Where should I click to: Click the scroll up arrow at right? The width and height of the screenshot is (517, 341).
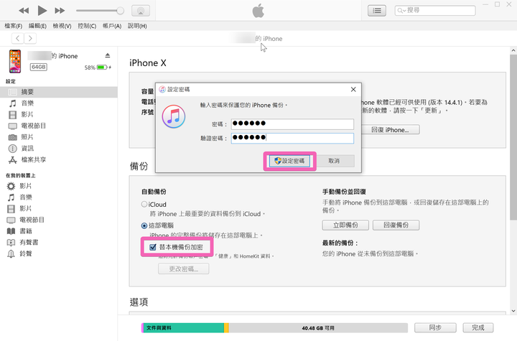coord(513,50)
